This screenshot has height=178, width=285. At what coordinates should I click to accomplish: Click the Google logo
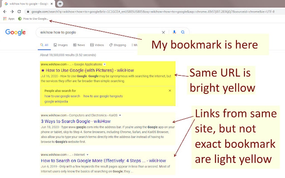click(x=15, y=32)
